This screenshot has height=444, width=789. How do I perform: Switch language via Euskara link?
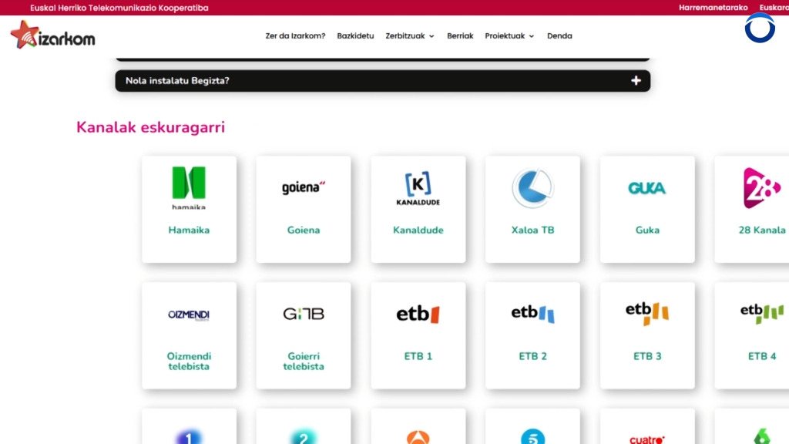point(774,8)
